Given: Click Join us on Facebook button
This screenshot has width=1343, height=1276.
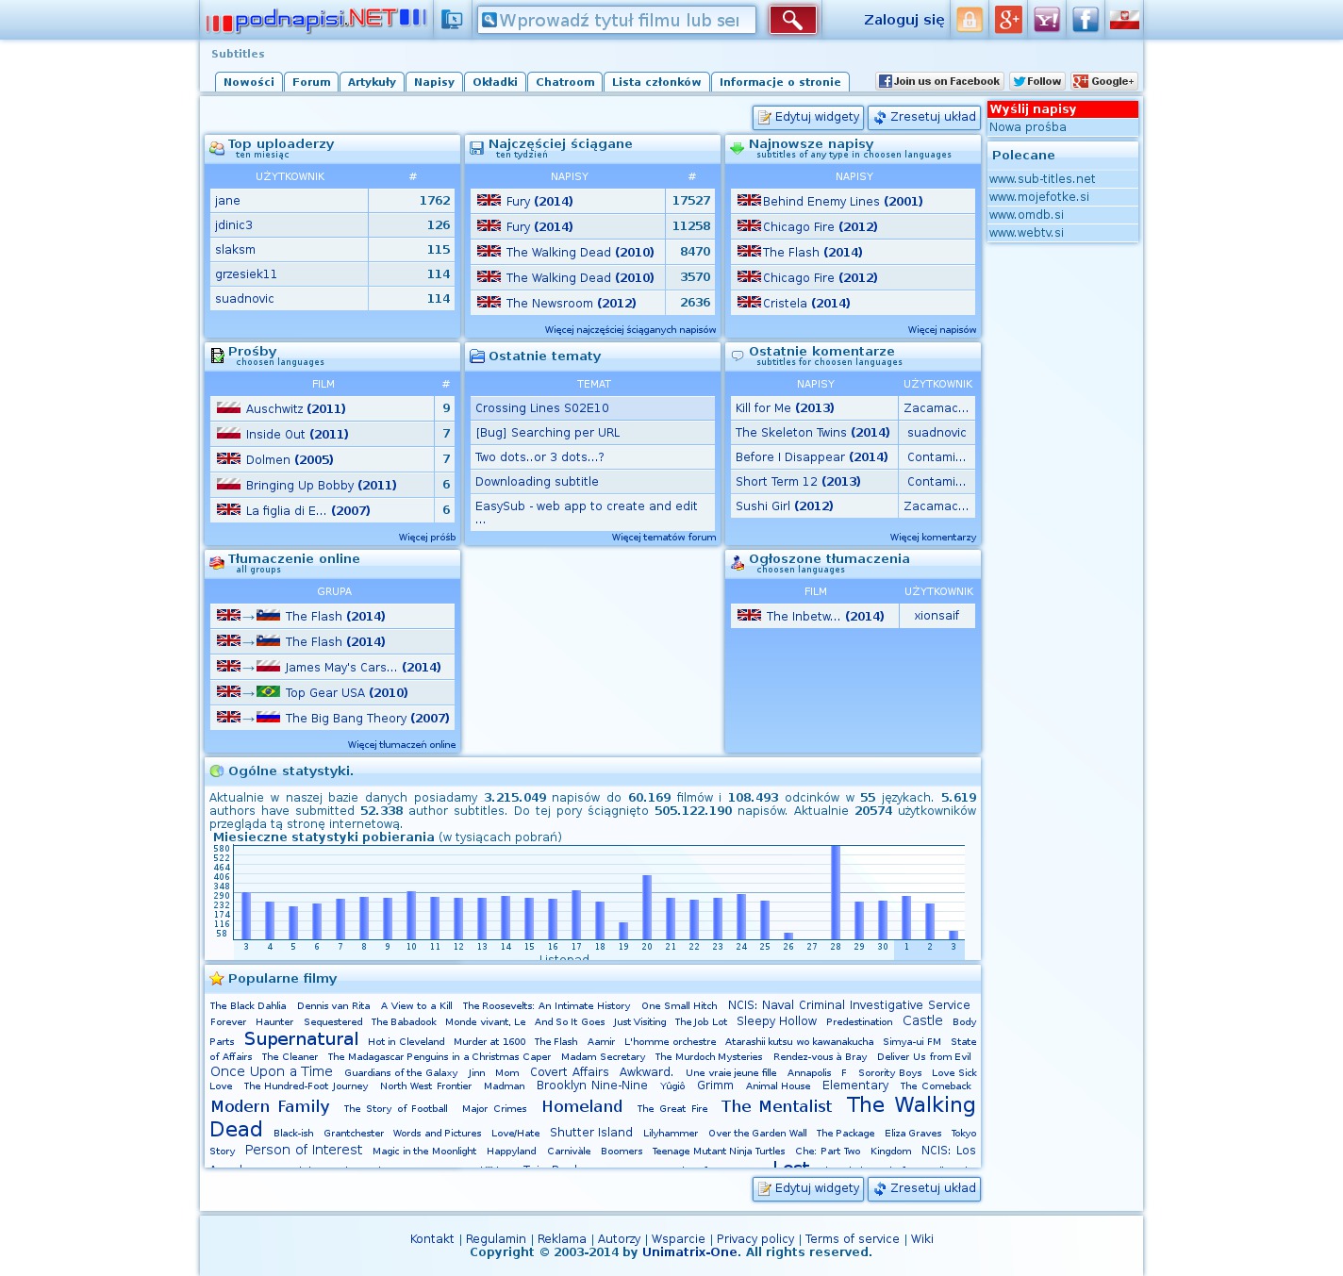Looking at the screenshot, I should (x=938, y=81).
